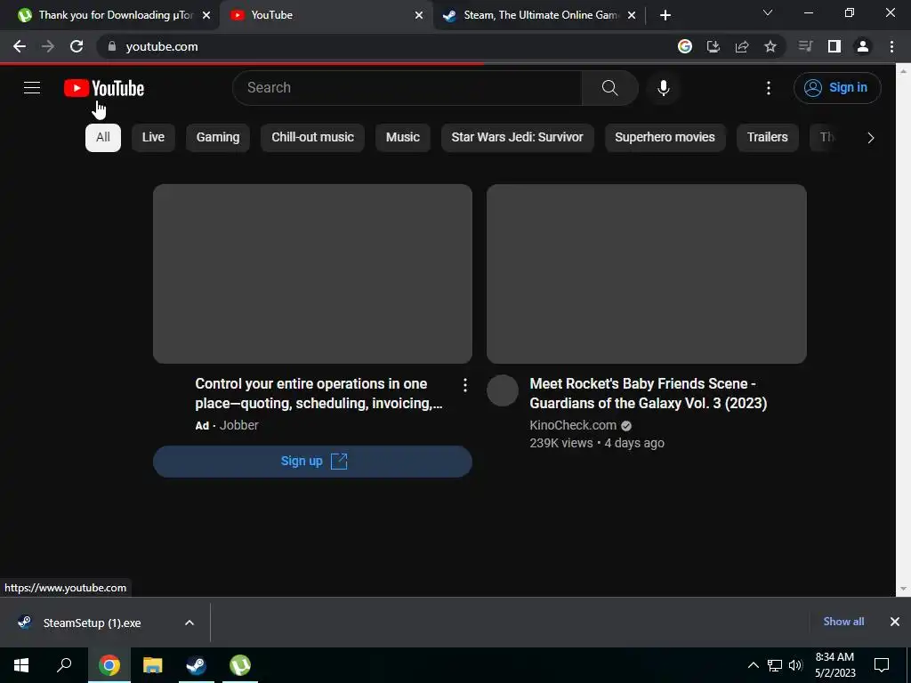Show hidden system tray icons
The width and height of the screenshot is (911, 683).
753,665
